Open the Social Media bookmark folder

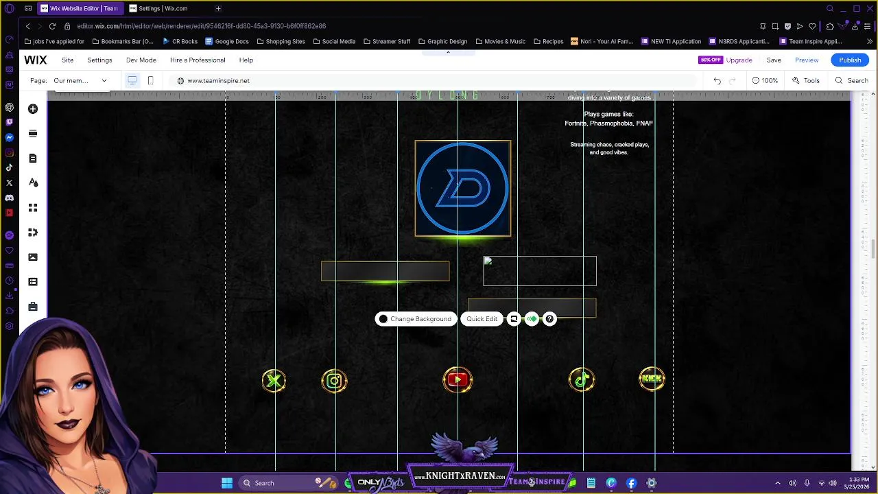(334, 41)
